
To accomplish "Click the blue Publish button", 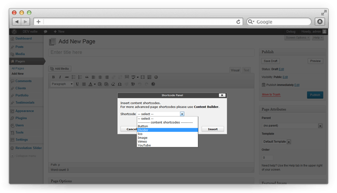I will [x=315, y=95].
